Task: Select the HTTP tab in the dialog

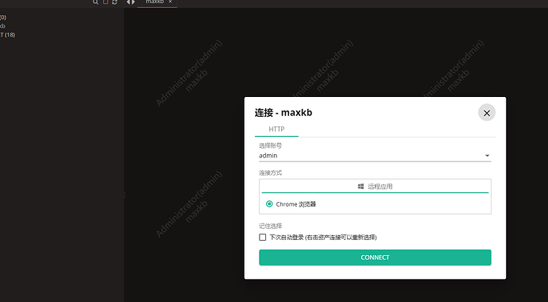Action: click(x=276, y=130)
